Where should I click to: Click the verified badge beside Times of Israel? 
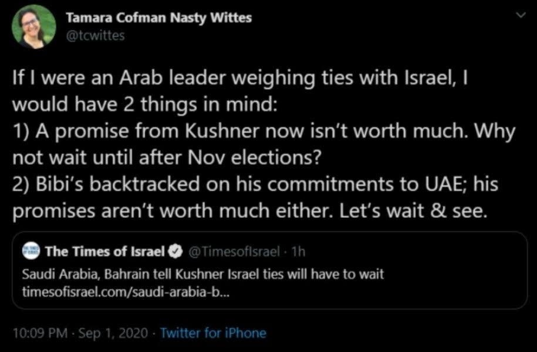point(176,252)
